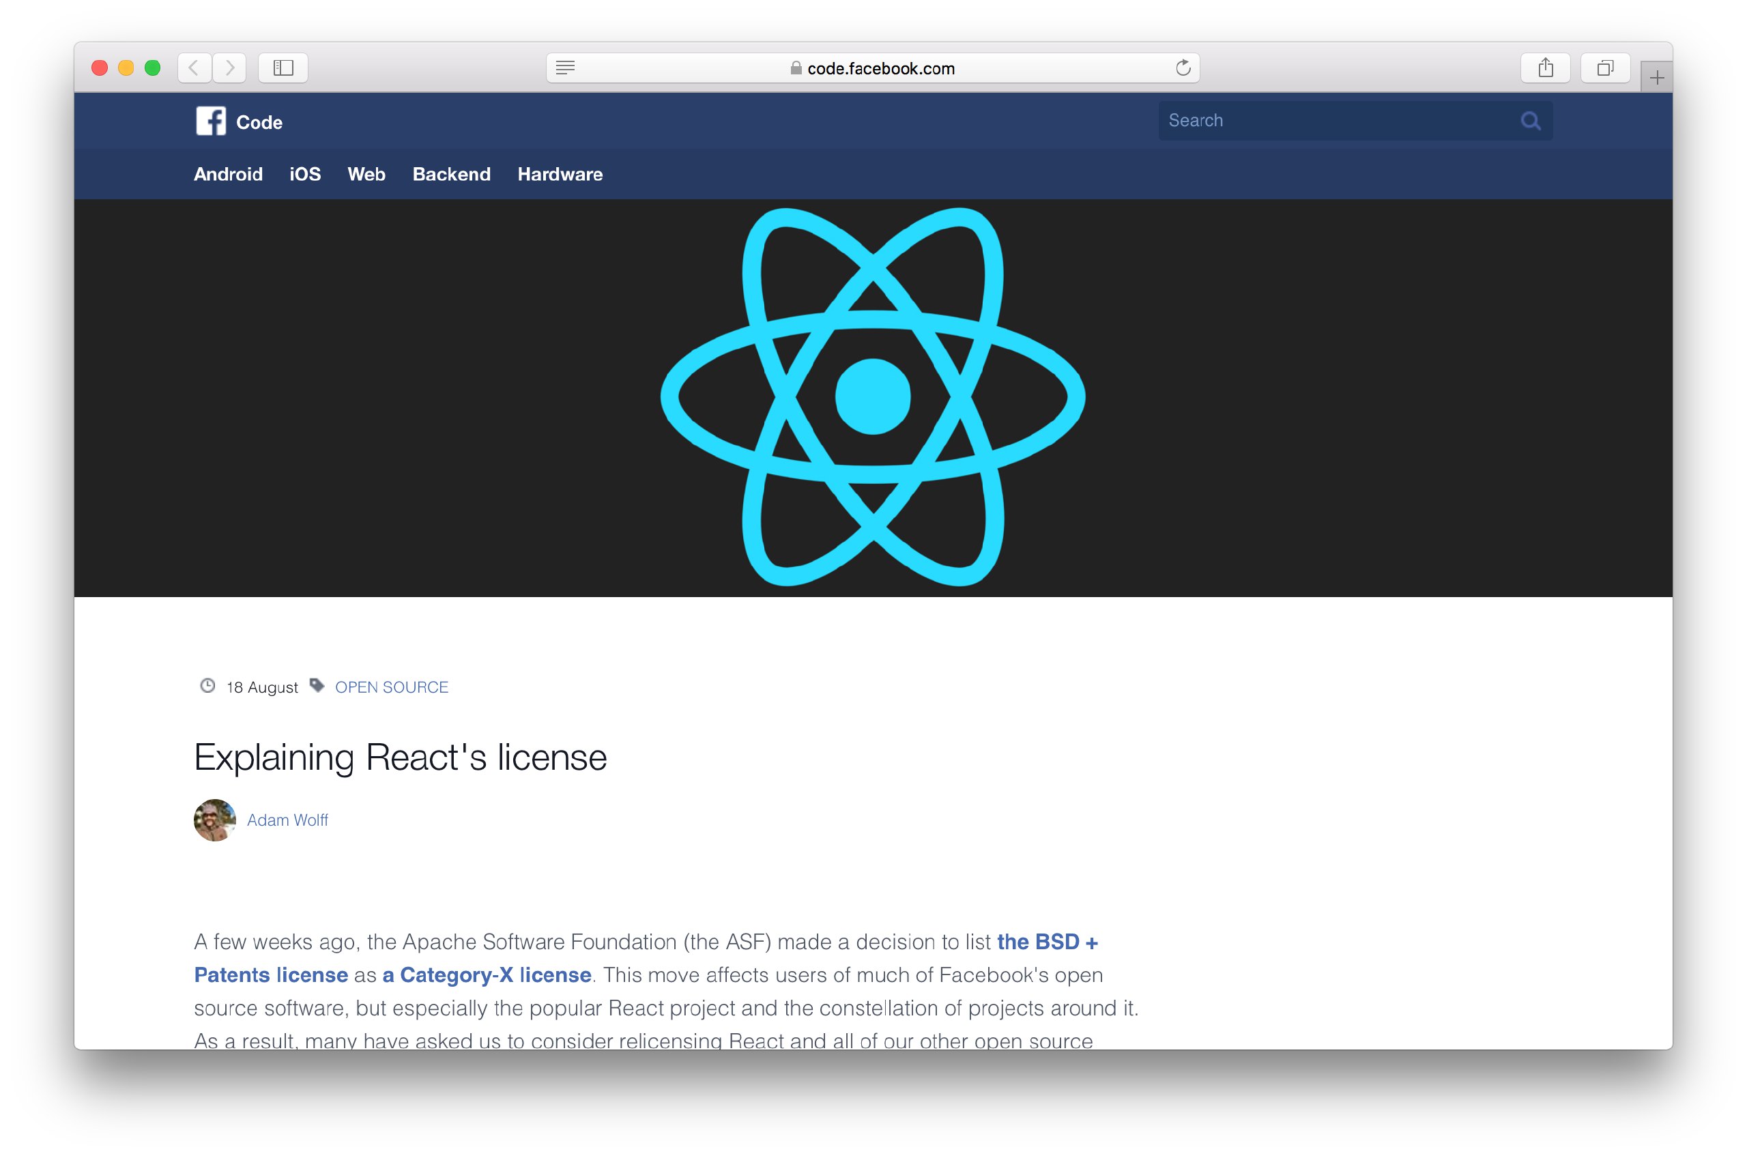Click the tag icon before OPEN SOURCE

point(317,687)
